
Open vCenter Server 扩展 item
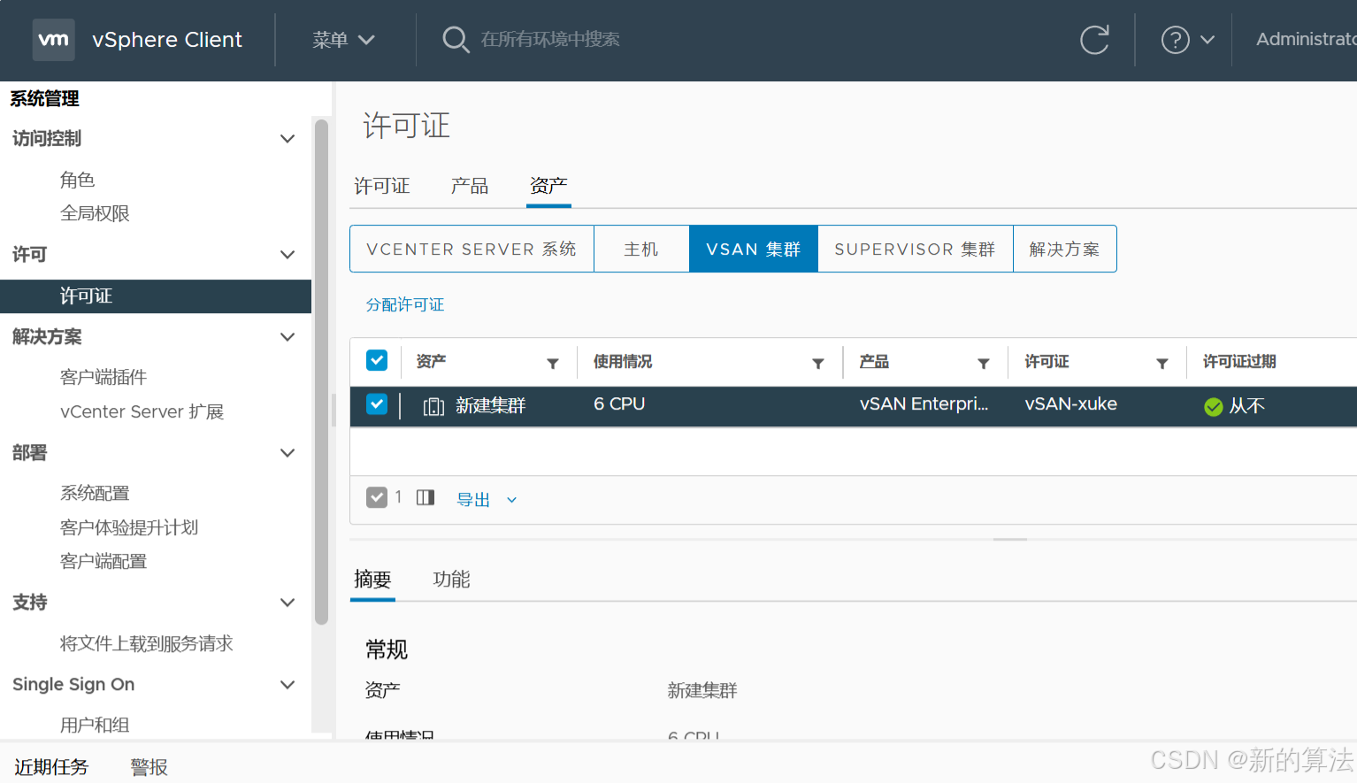click(x=142, y=411)
